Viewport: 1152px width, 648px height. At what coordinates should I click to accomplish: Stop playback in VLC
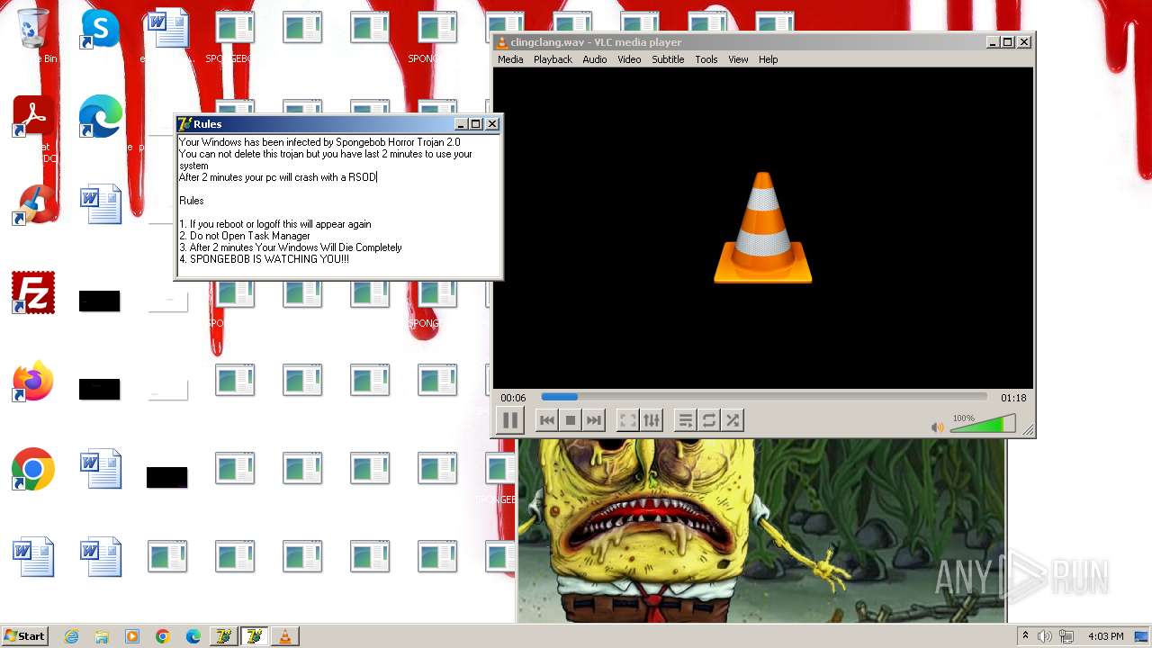570,420
